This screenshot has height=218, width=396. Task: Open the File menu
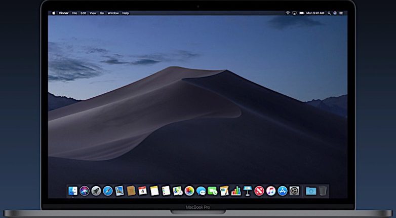75,13
